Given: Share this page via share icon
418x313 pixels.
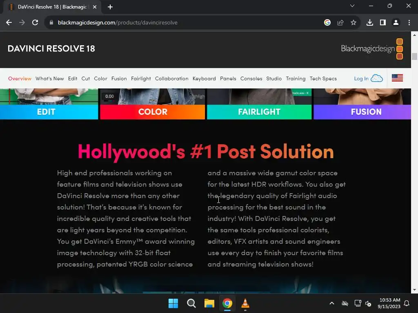Looking at the screenshot, I should coord(340,23).
